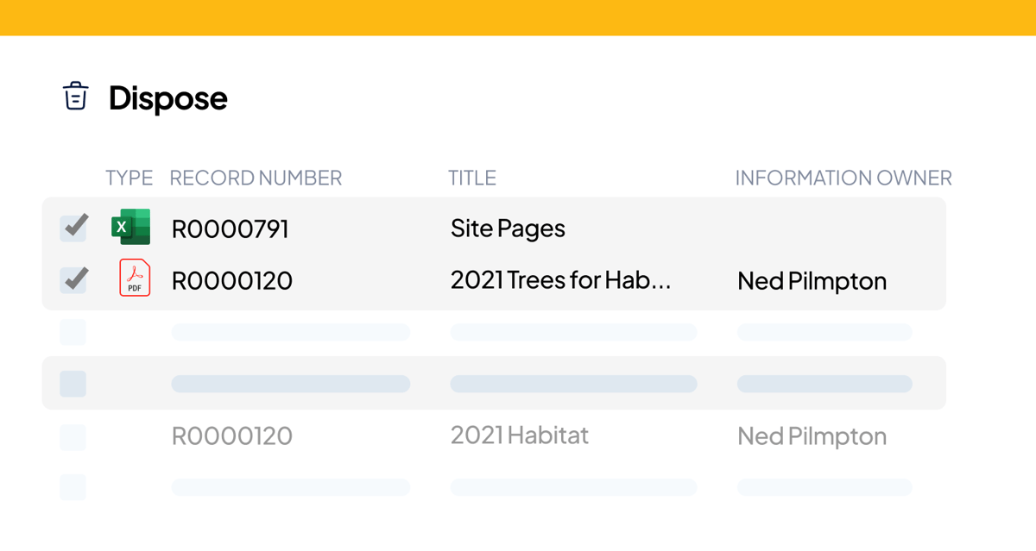
Task: Click the TITLE column heading
Action: (472, 178)
